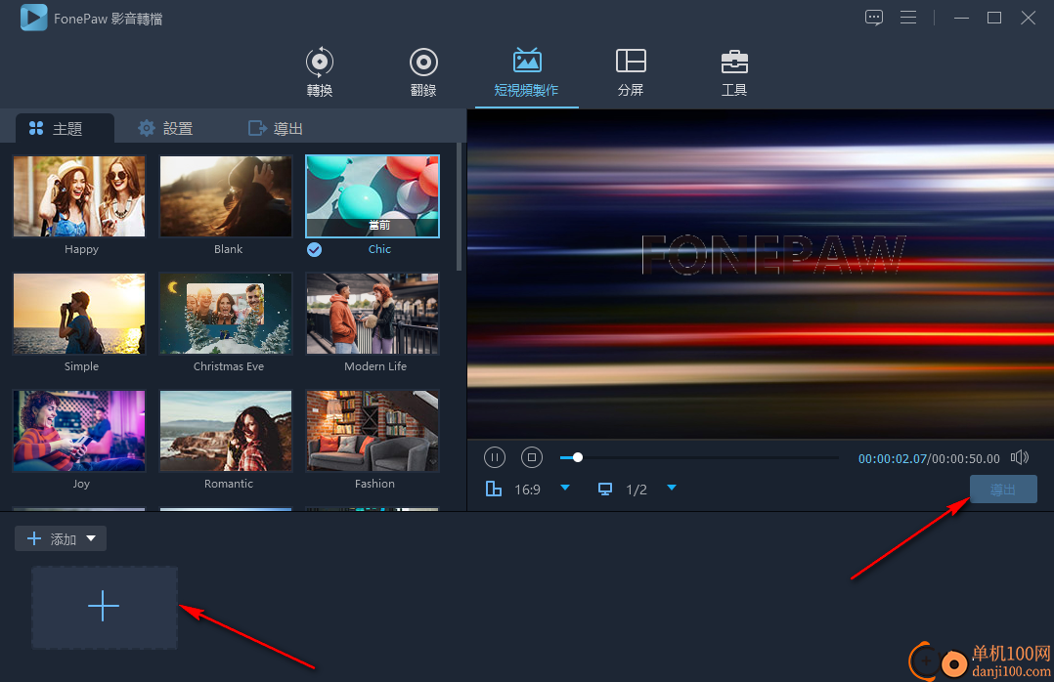Click the 添加 add files button
This screenshot has height=682, width=1054.
[x=61, y=539]
